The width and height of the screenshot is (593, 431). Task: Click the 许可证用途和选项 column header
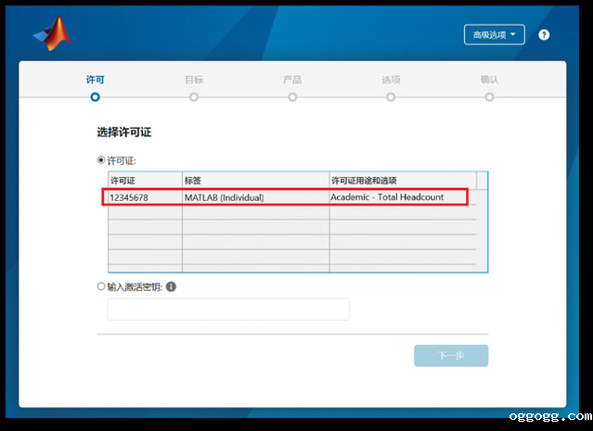pyautogui.click(x=403, y=181)
